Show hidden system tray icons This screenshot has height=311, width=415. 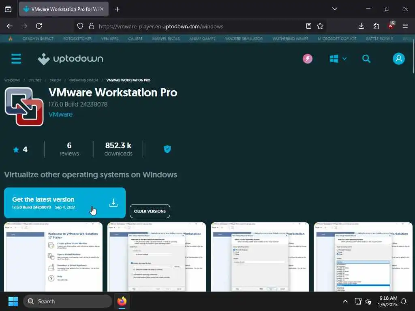tap(345, 301)
